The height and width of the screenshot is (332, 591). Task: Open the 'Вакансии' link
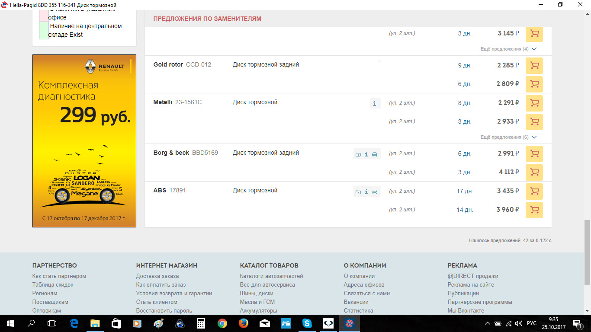pos(356,302)
